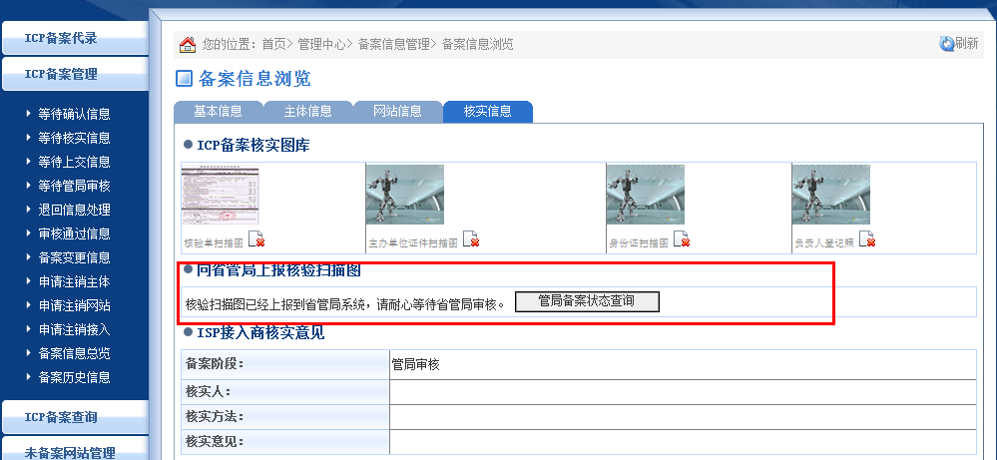997x460 pixels.
Task: Click the home icon in the breadcrumb
Action: coord(187,45)
